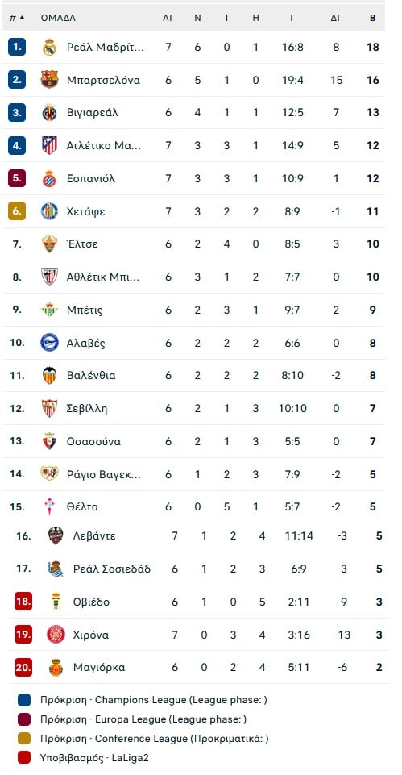Click the Girona red crest icon

point(56,634)
